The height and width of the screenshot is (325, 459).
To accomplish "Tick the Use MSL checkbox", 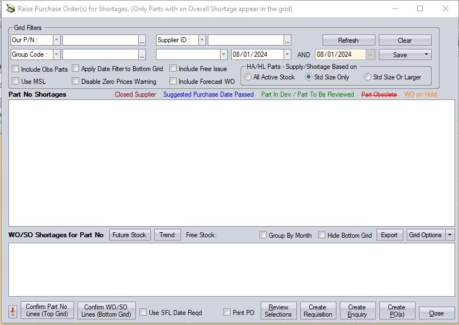I will [16, 82].
